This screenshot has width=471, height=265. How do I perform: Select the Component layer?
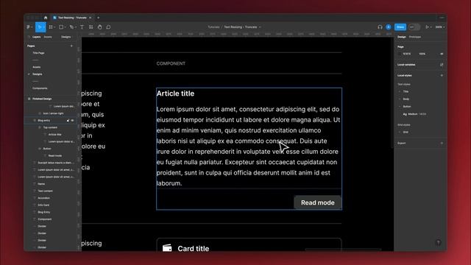[45, 219]
